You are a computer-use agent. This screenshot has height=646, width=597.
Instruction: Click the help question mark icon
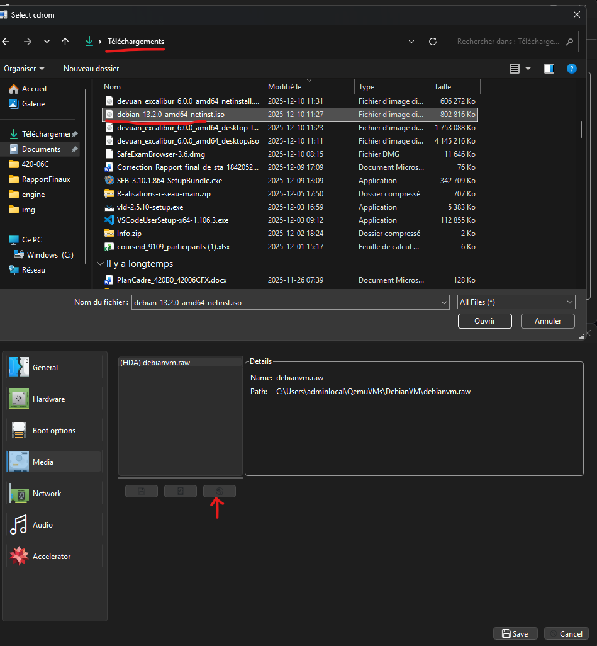pos(571,68)
